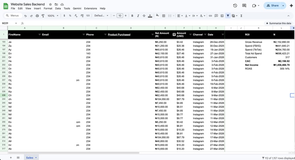Open the Insert menu
This screenshot has width=295, height=160.
(x=37, y=8)
